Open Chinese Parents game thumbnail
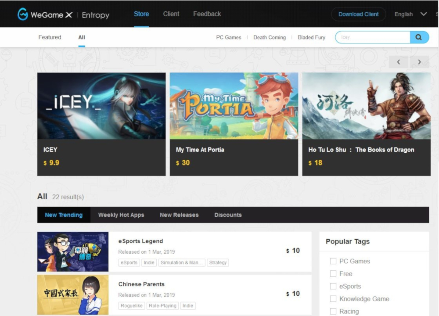This screenshot has width=439, height=316. (73, 295)
